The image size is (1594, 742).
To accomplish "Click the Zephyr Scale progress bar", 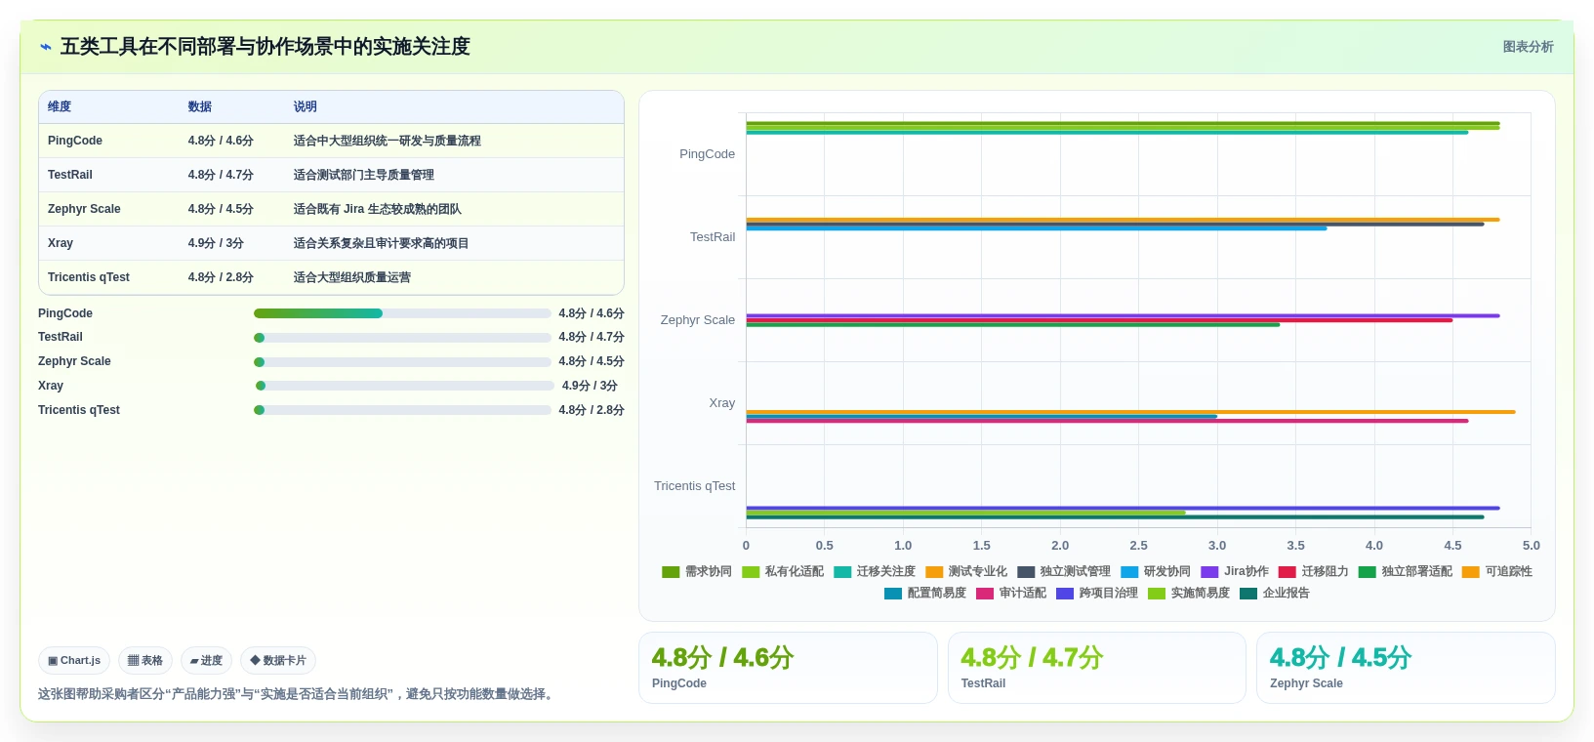I will click(402, 362).
